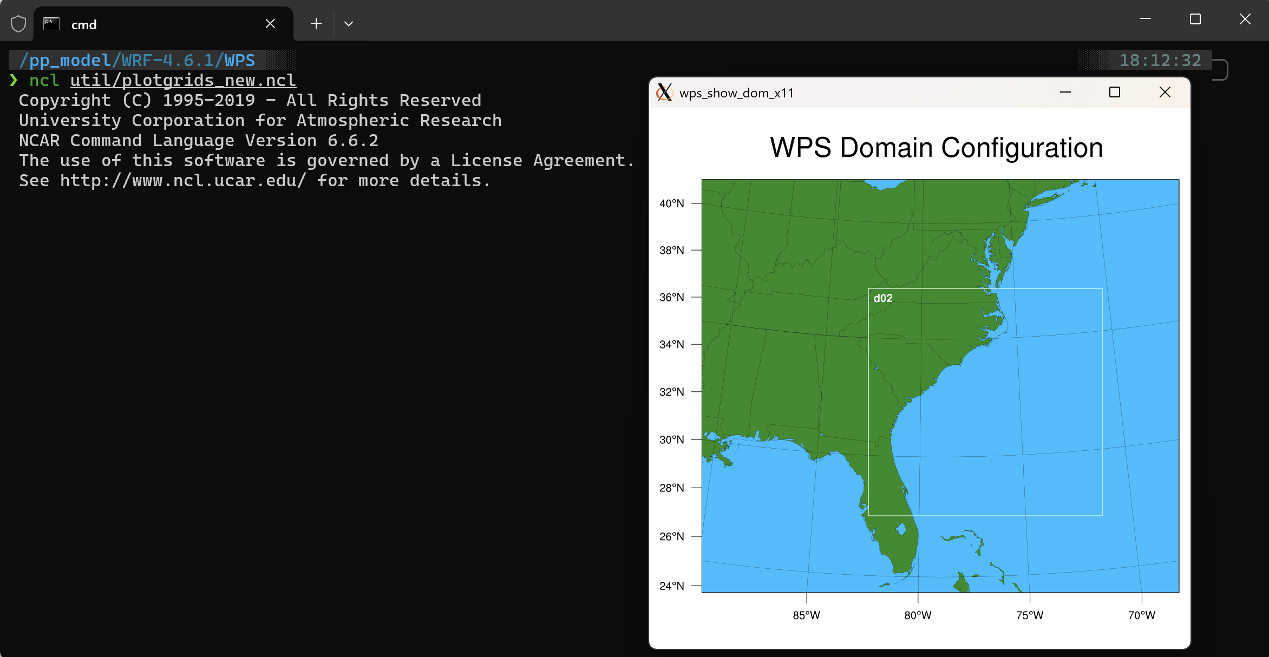Click the dotted cursor marker right of the timestamp
The image size is (1269, 657).
tap(1221, 69)
